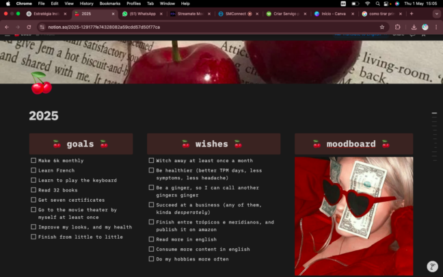Reload the Notion page
Viewport: 443px width, 277px height.
(29, 27)
